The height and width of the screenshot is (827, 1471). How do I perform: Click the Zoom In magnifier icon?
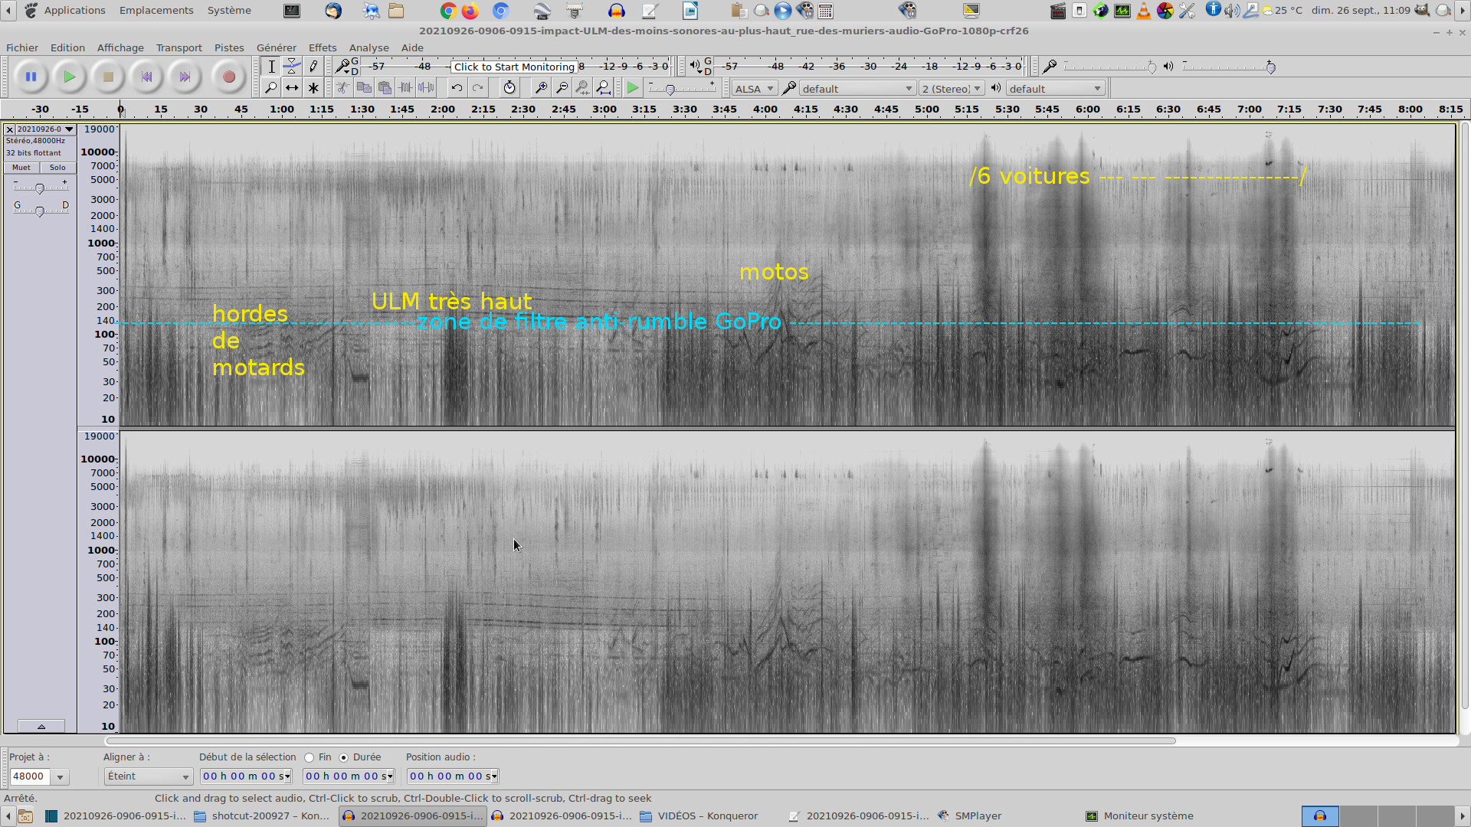(541, 88)
